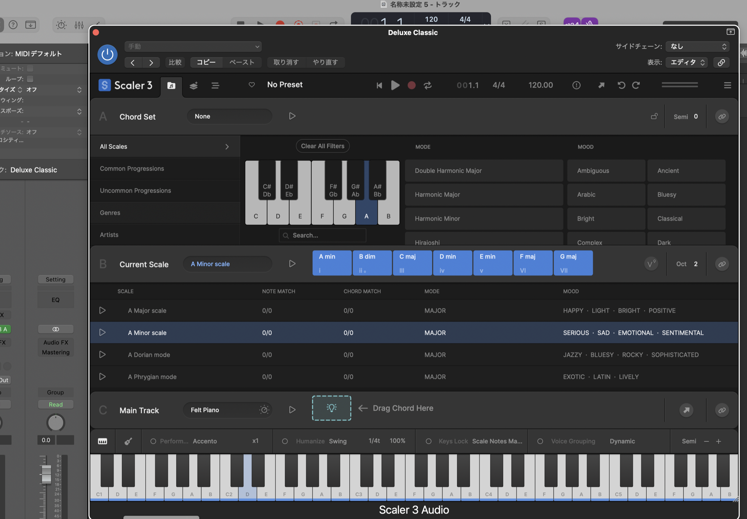Open the Scaler 3 list view icon
This screenshot has height=519, width=747.
tap(215, 86)
